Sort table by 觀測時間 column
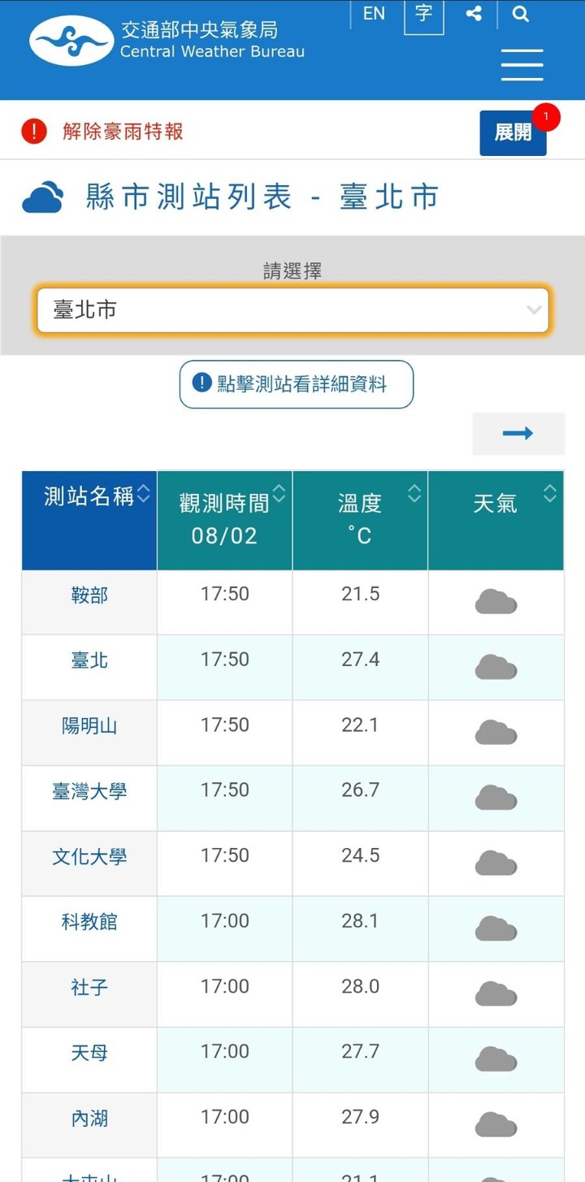 point(224,520)
